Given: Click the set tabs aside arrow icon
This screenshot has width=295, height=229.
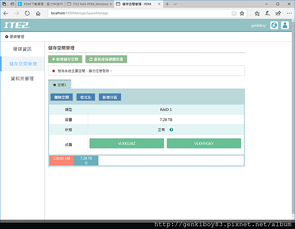Looking at the screenshot, I should (x=12, y=4).
